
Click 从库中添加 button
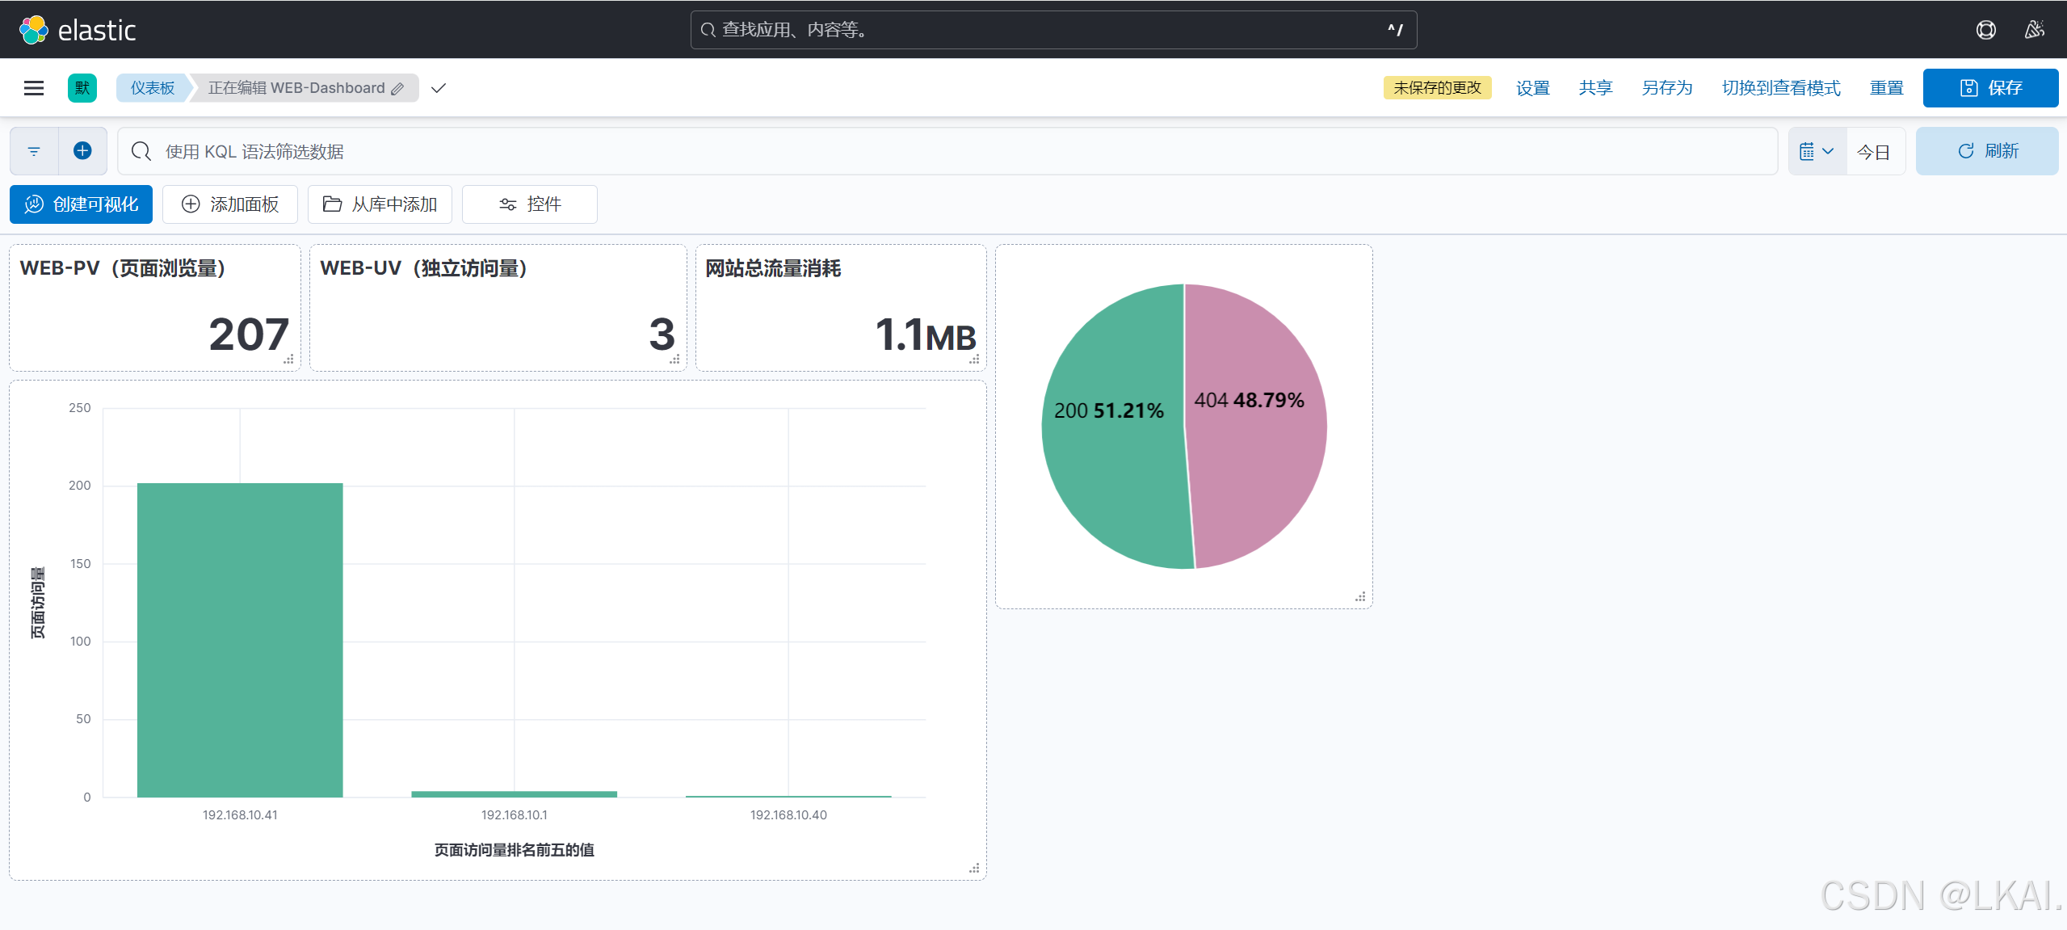click(380, 204)
